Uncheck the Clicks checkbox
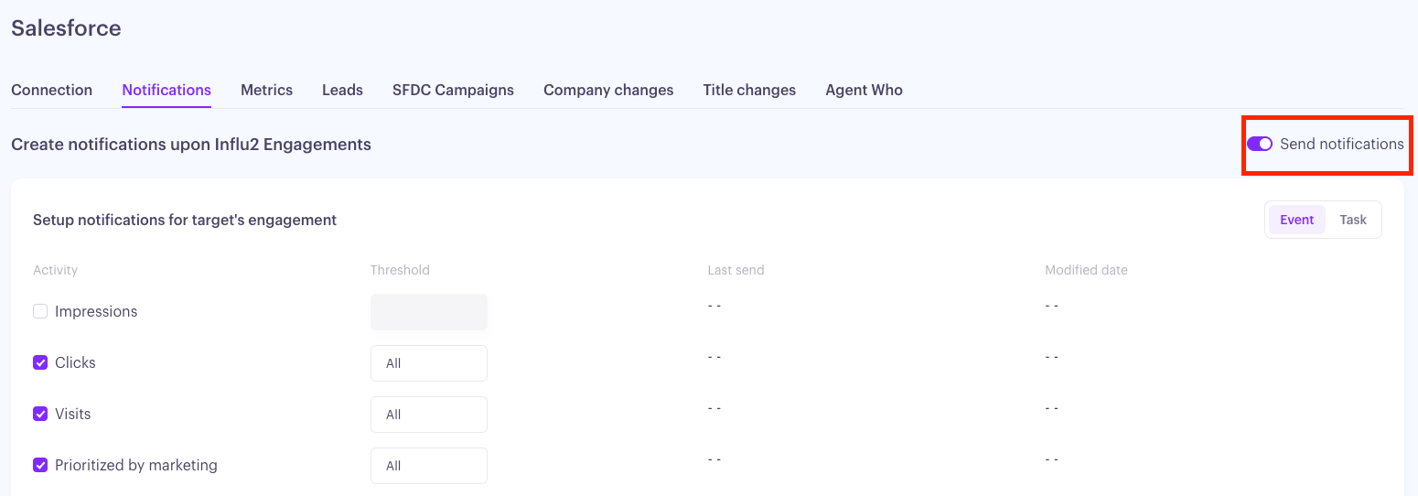 (x=40, y=362)
